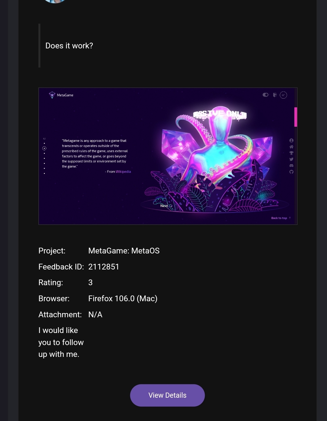Open the trophy leaderboard icon
Viewport: 327px width, 421px height.
[x=291, y=153]
